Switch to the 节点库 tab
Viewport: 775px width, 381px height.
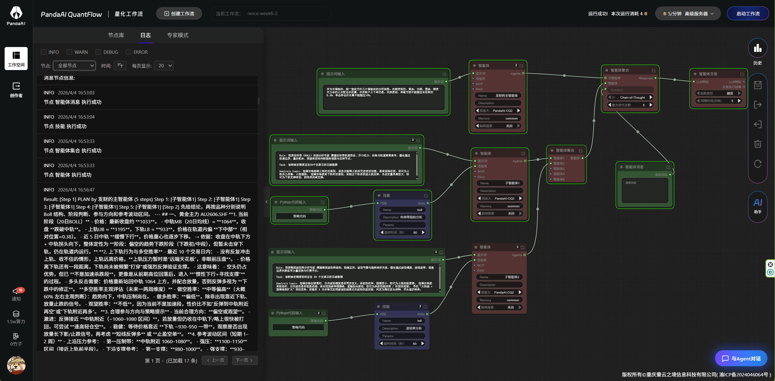pos(116,35)
